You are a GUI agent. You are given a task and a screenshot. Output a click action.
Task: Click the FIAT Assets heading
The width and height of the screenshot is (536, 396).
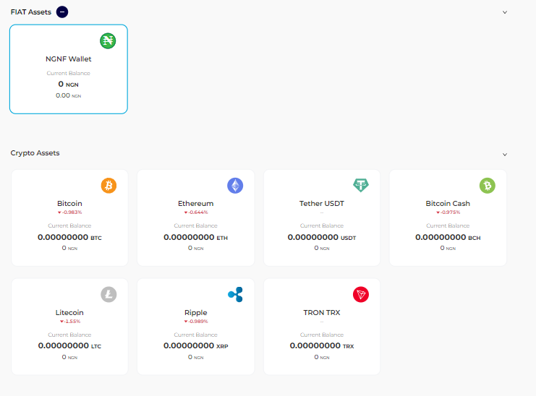pos(31,12)
